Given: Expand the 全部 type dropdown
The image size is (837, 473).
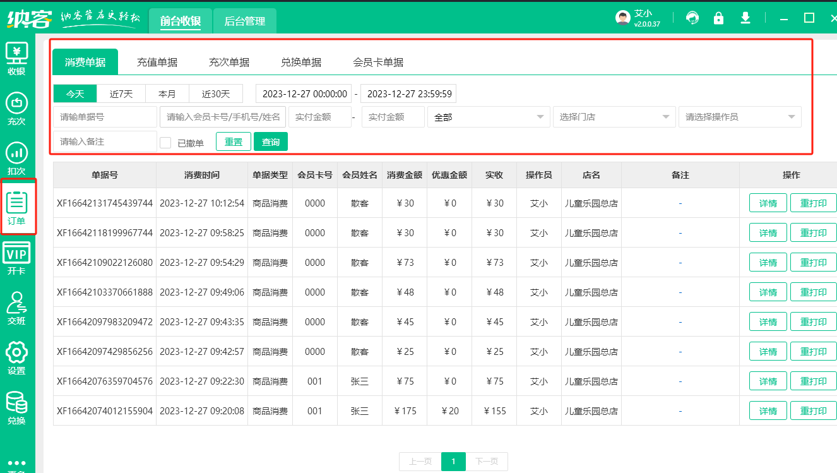Looking at the screenshot, I should coord(488,117).
